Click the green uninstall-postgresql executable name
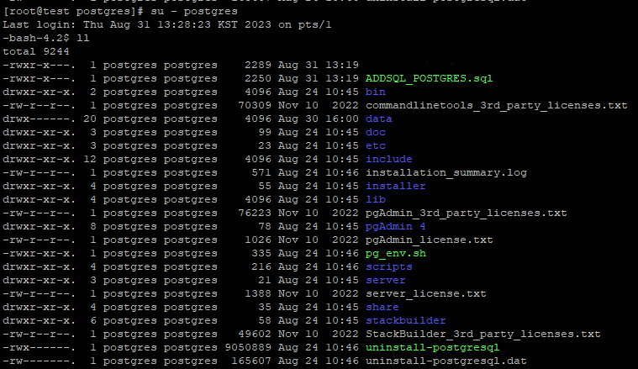This screenshot has width=638, height=369. point(432,347)
